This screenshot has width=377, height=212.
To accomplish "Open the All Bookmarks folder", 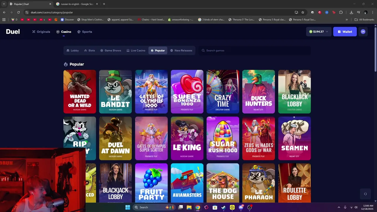I will (364, 20).
